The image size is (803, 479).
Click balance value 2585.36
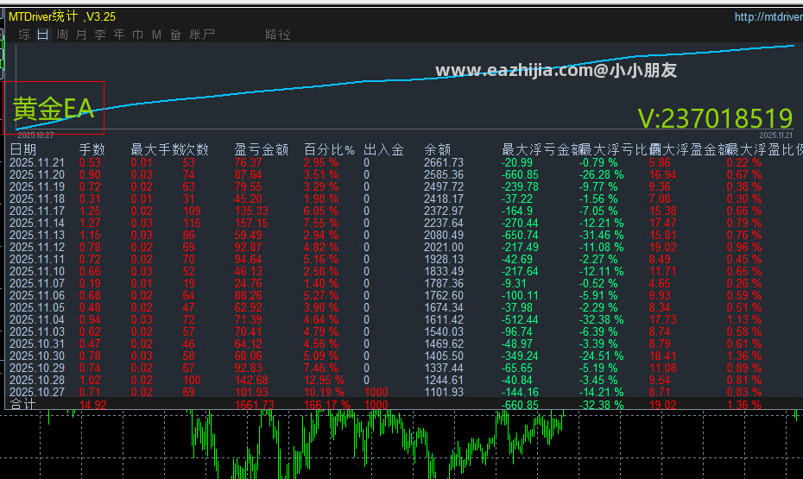444,175
